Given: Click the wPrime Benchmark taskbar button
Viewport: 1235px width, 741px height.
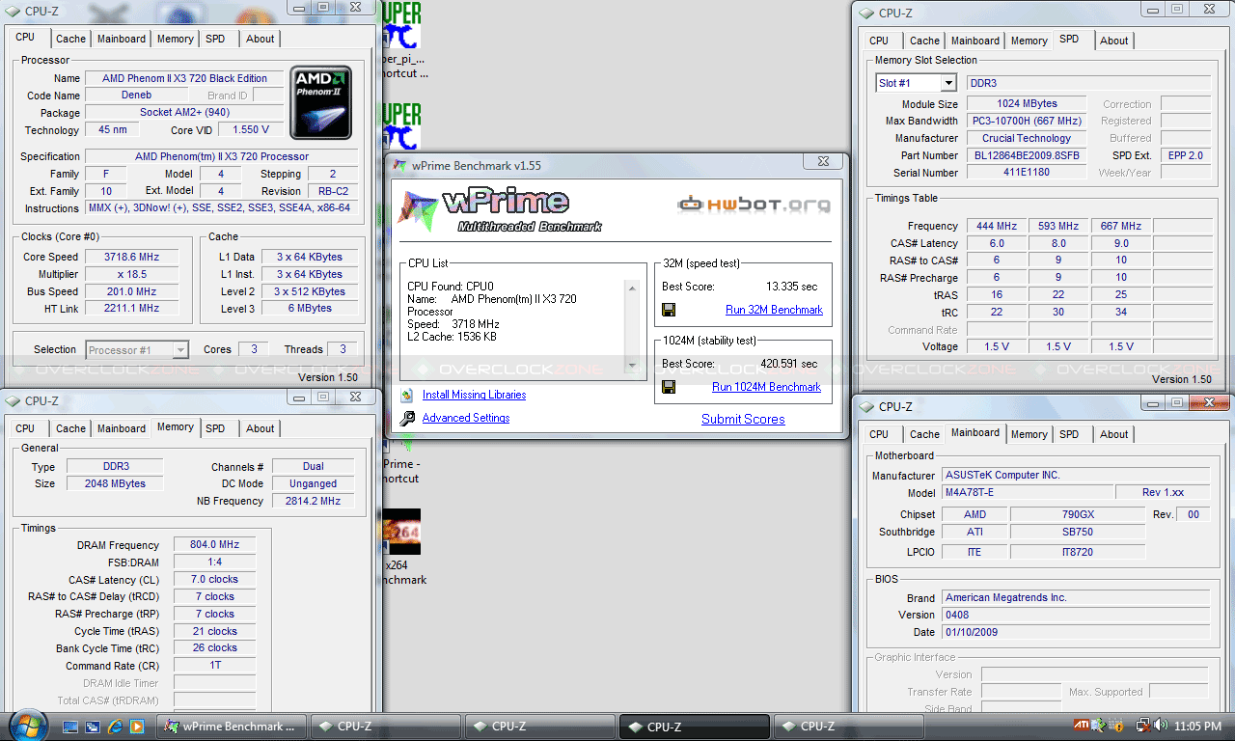Looking at the screenshot, I should tap(232, 727).
